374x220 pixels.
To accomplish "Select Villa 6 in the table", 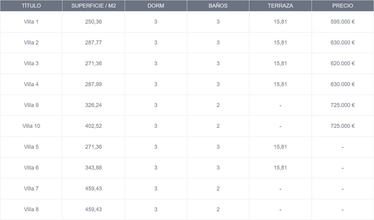I will [x=31, y=168].
